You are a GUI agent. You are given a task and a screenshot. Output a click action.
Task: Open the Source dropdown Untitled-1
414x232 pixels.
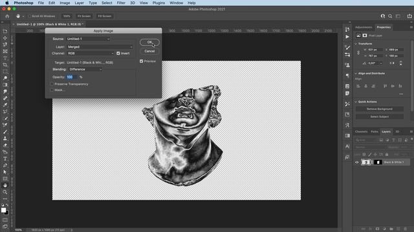88,39
